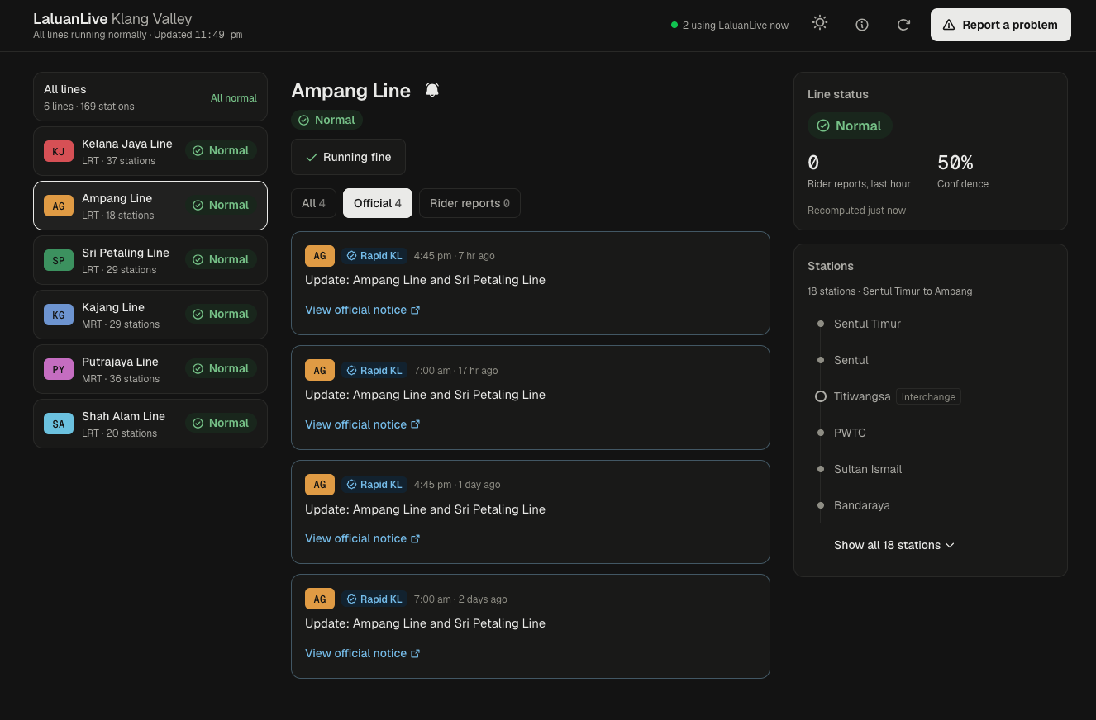
Task: Click LaluanLive Klang Valley title
Action: click(112, 18)
